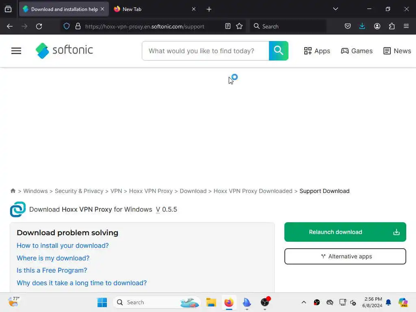This screenshot has width=416, height=312.
Task: Switch to the New Tab tab
Action: click(x=132, y=9)
